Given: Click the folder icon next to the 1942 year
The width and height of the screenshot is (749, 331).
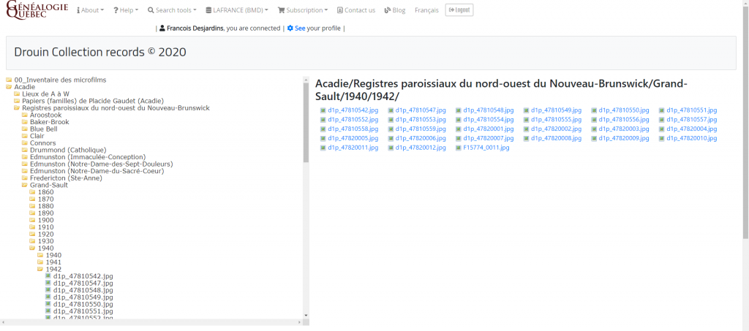Looking at the screenshot, I should pyautogui.click(x=41, y=269).
